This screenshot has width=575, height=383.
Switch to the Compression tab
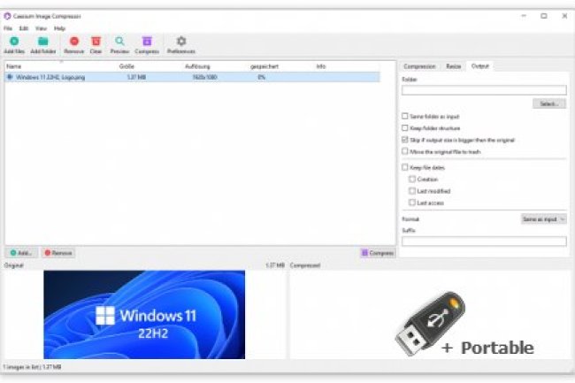418,66
